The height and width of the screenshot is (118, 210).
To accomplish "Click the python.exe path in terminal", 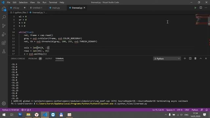I will click(x=75, y=104).
